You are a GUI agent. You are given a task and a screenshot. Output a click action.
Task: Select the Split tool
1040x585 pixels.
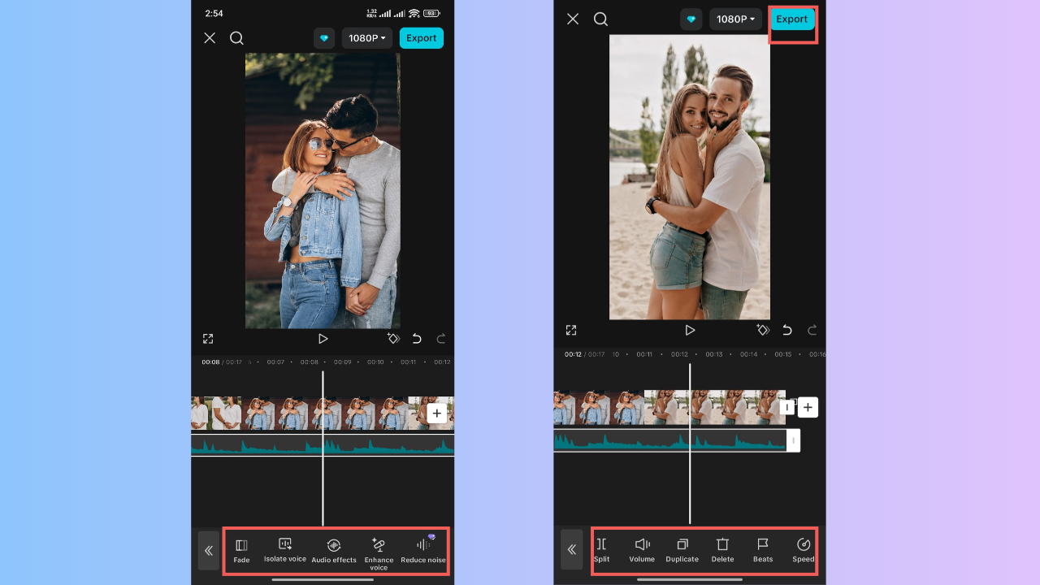601,550
